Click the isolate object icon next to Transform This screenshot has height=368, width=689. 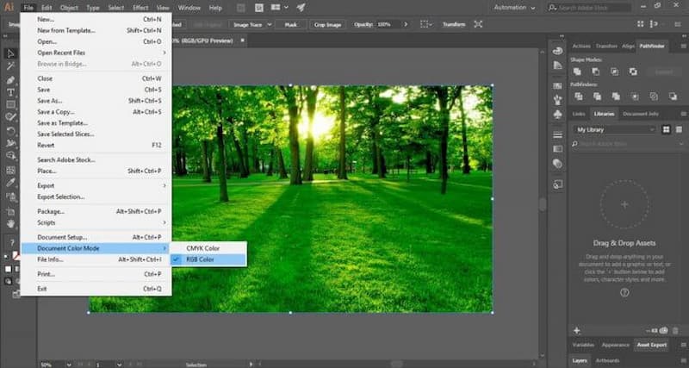click(x=478, y=24)
